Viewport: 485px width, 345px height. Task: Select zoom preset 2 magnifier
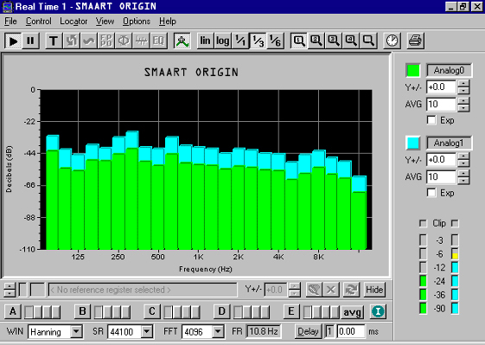click(316, 41)
